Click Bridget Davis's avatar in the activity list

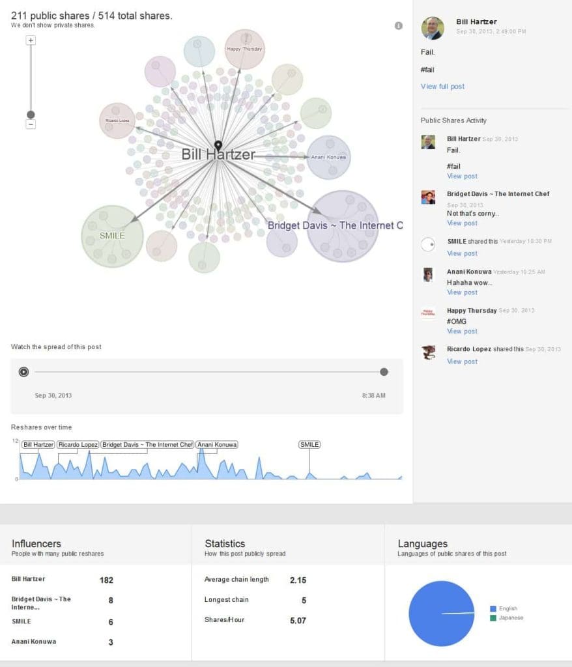point(428,197)
